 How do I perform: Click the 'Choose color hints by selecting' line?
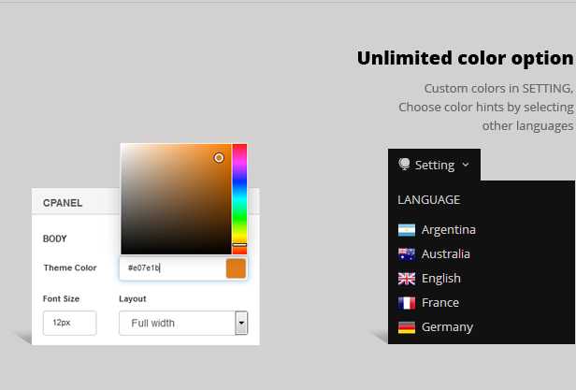(485, 108)
